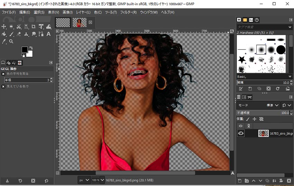Swap foreground and background colors arrow

coord(31,48)
